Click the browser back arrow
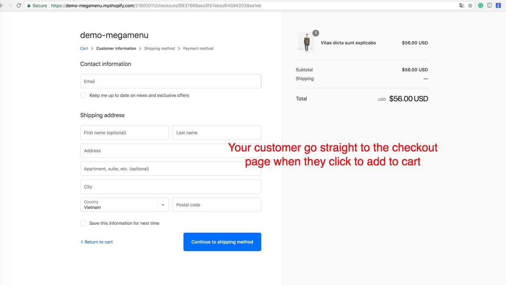This screenshot has height=285, width=506. click(x=2, y=6)
